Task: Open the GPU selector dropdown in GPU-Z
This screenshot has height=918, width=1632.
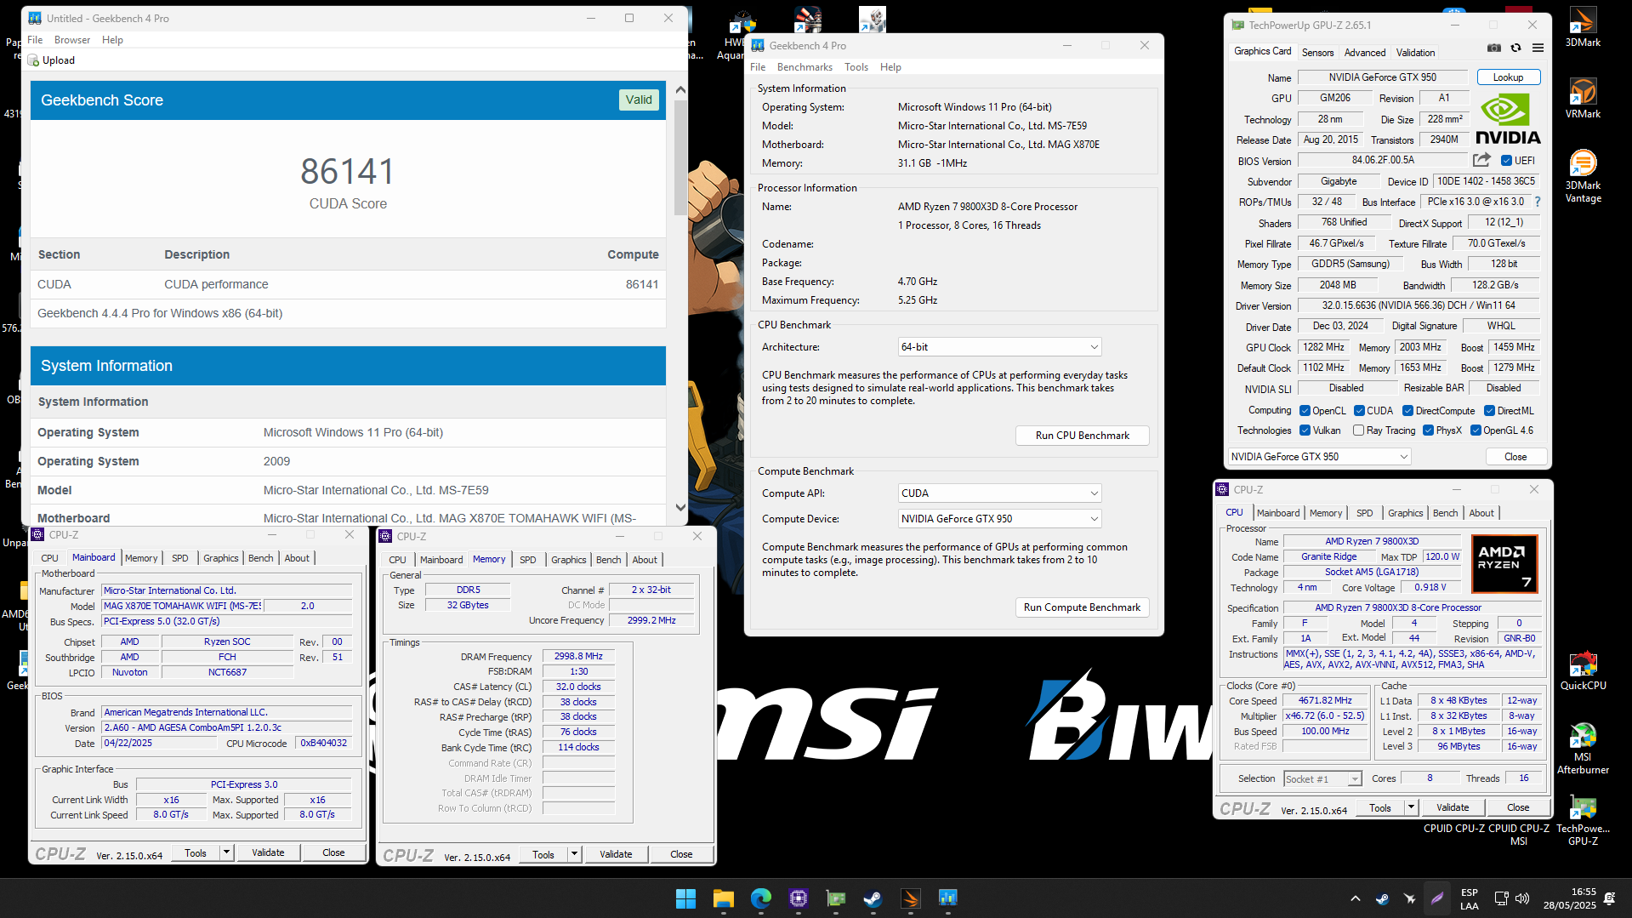Action: coord(1320,457)
